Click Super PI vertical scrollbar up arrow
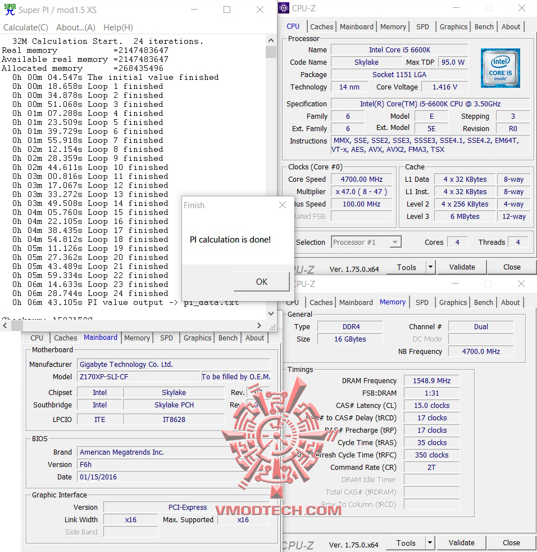The width and height of the screenshot is (537, 552). (x=271, y=40)
